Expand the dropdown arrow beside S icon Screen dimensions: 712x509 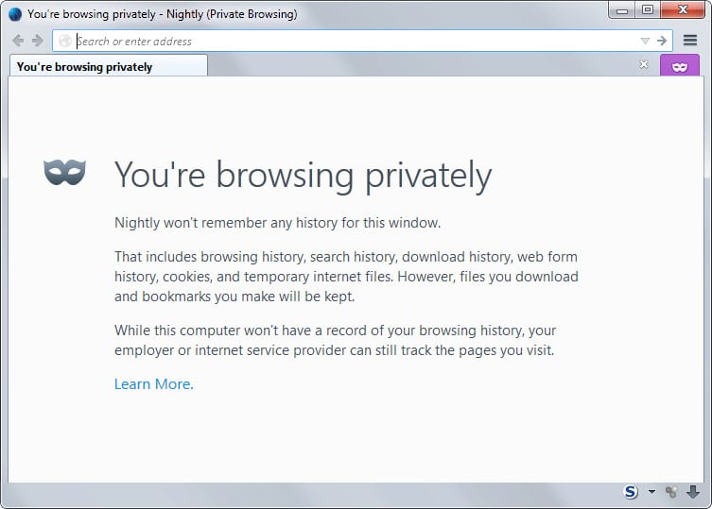651,492
